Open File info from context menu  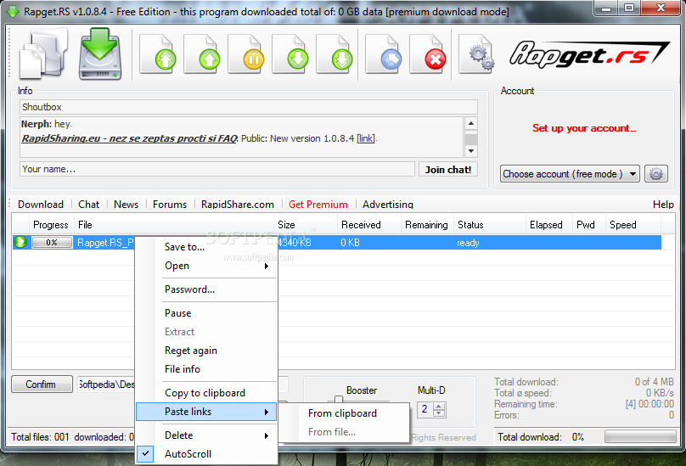pos(206,369)
